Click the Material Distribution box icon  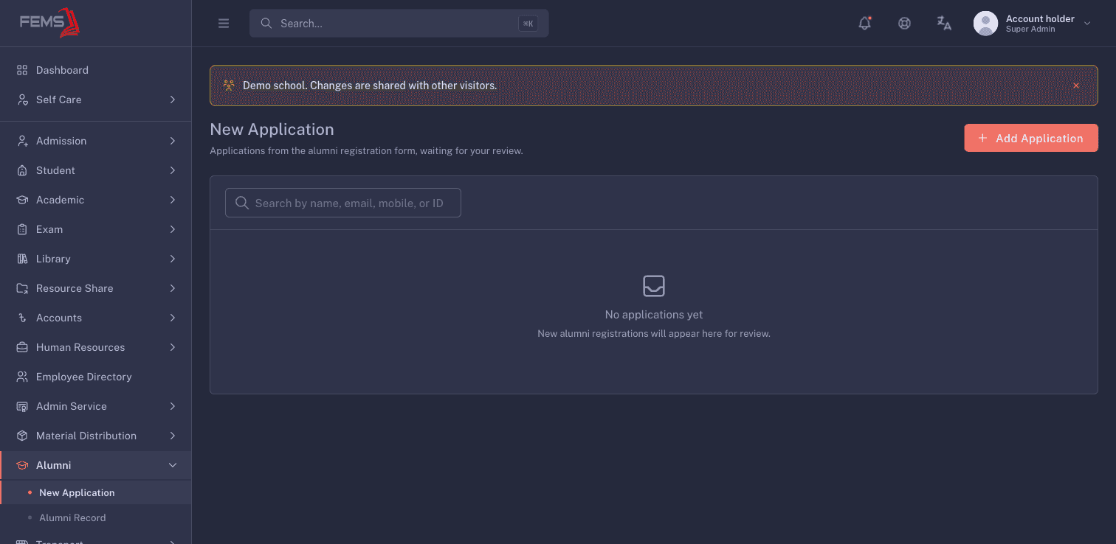(22, 436)
